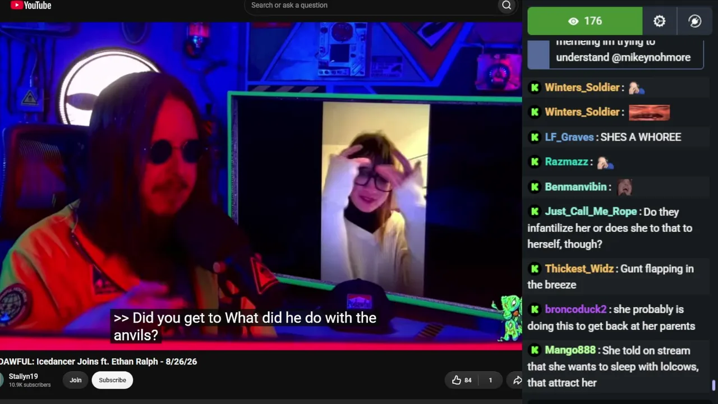This screenshot has height=404, width=718.
Task: Click Benmanvibin username in chat
Action: (x=576, y=187)
